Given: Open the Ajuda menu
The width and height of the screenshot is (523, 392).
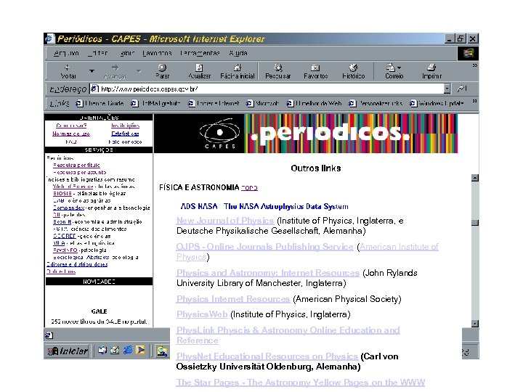Looking at the screenshot, I should tap(238, 53).
